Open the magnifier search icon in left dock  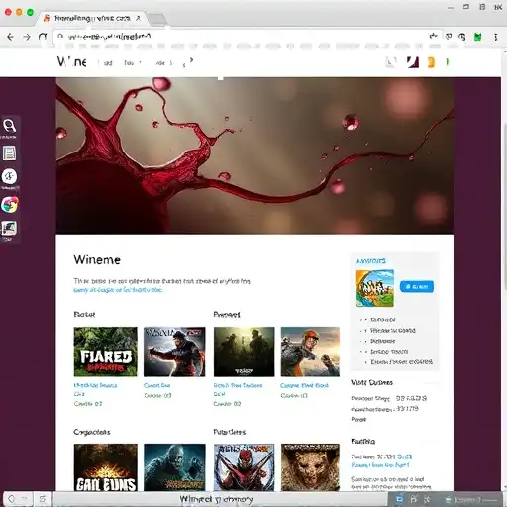tap(9, 126)
